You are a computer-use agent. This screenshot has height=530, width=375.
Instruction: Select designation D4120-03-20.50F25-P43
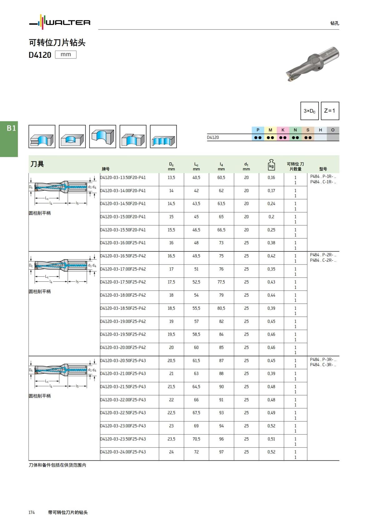123,360
